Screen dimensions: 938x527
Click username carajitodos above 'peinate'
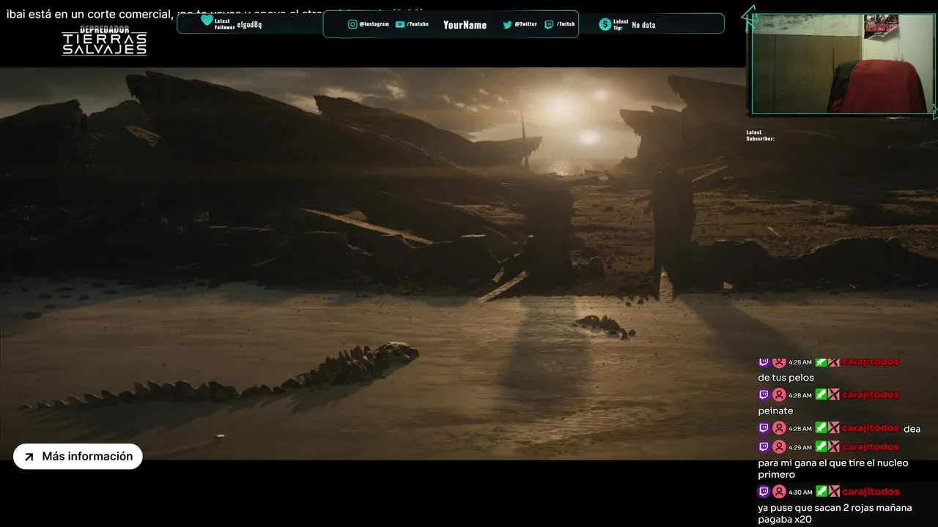coord(871,395)
